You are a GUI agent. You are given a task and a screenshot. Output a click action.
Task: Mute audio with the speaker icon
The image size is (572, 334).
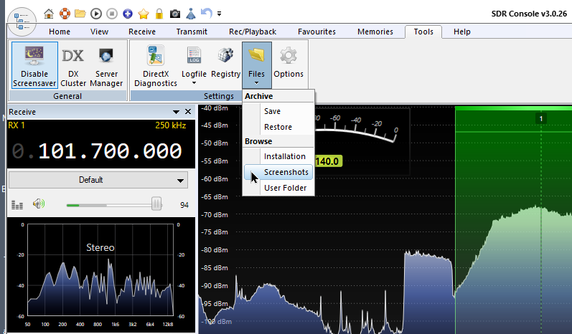click(38, 205)
